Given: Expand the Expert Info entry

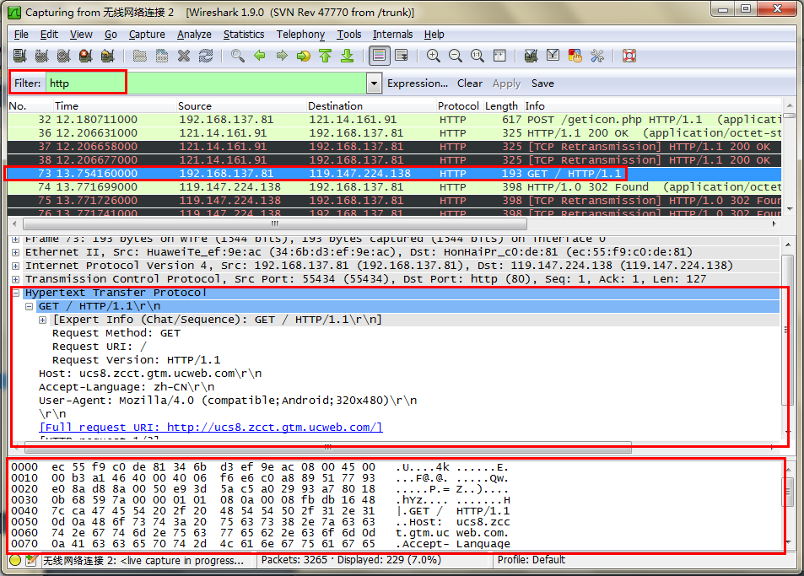Looking at the screenshot, I should pyautogui.click(x=43, y=320).
